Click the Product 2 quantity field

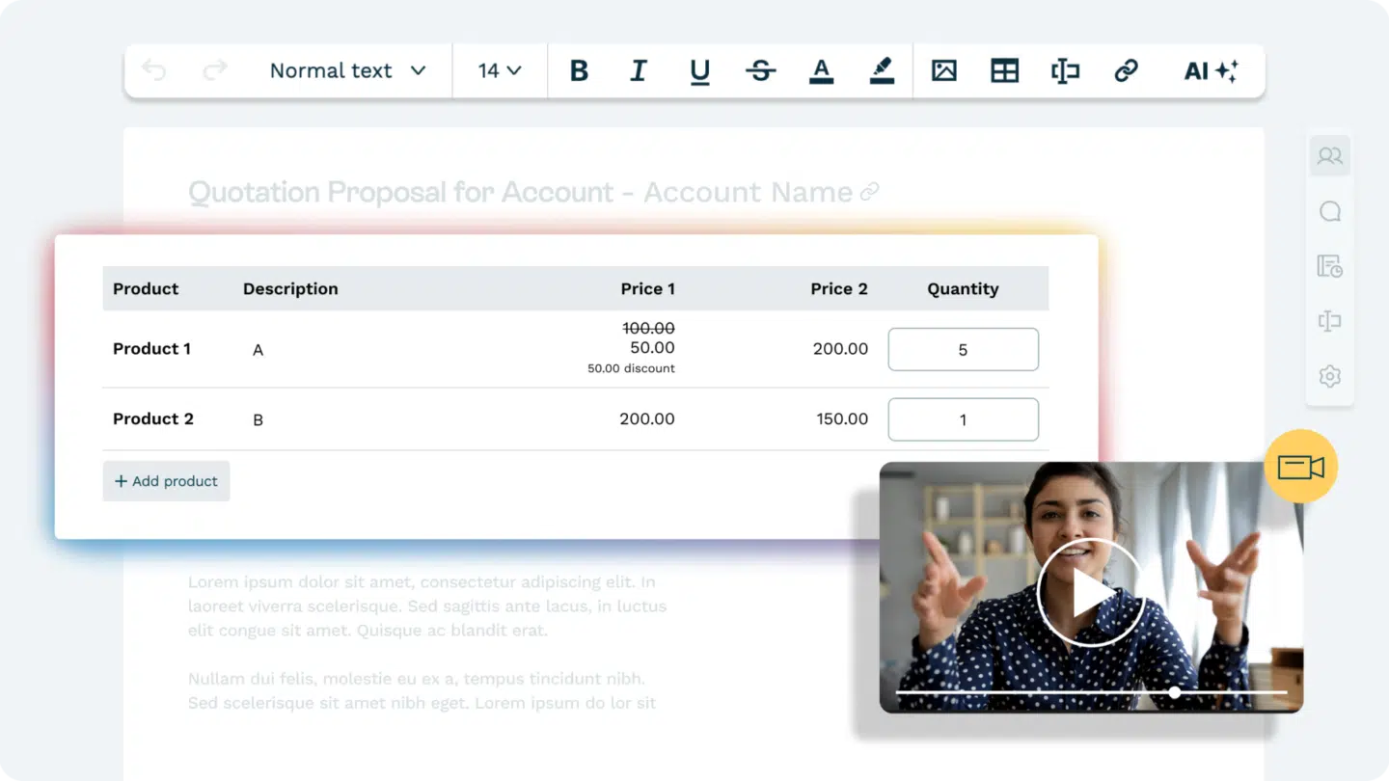pos(963,419)
